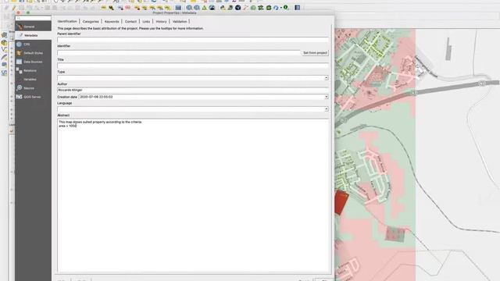Open the Macros section

pos(33,88)
